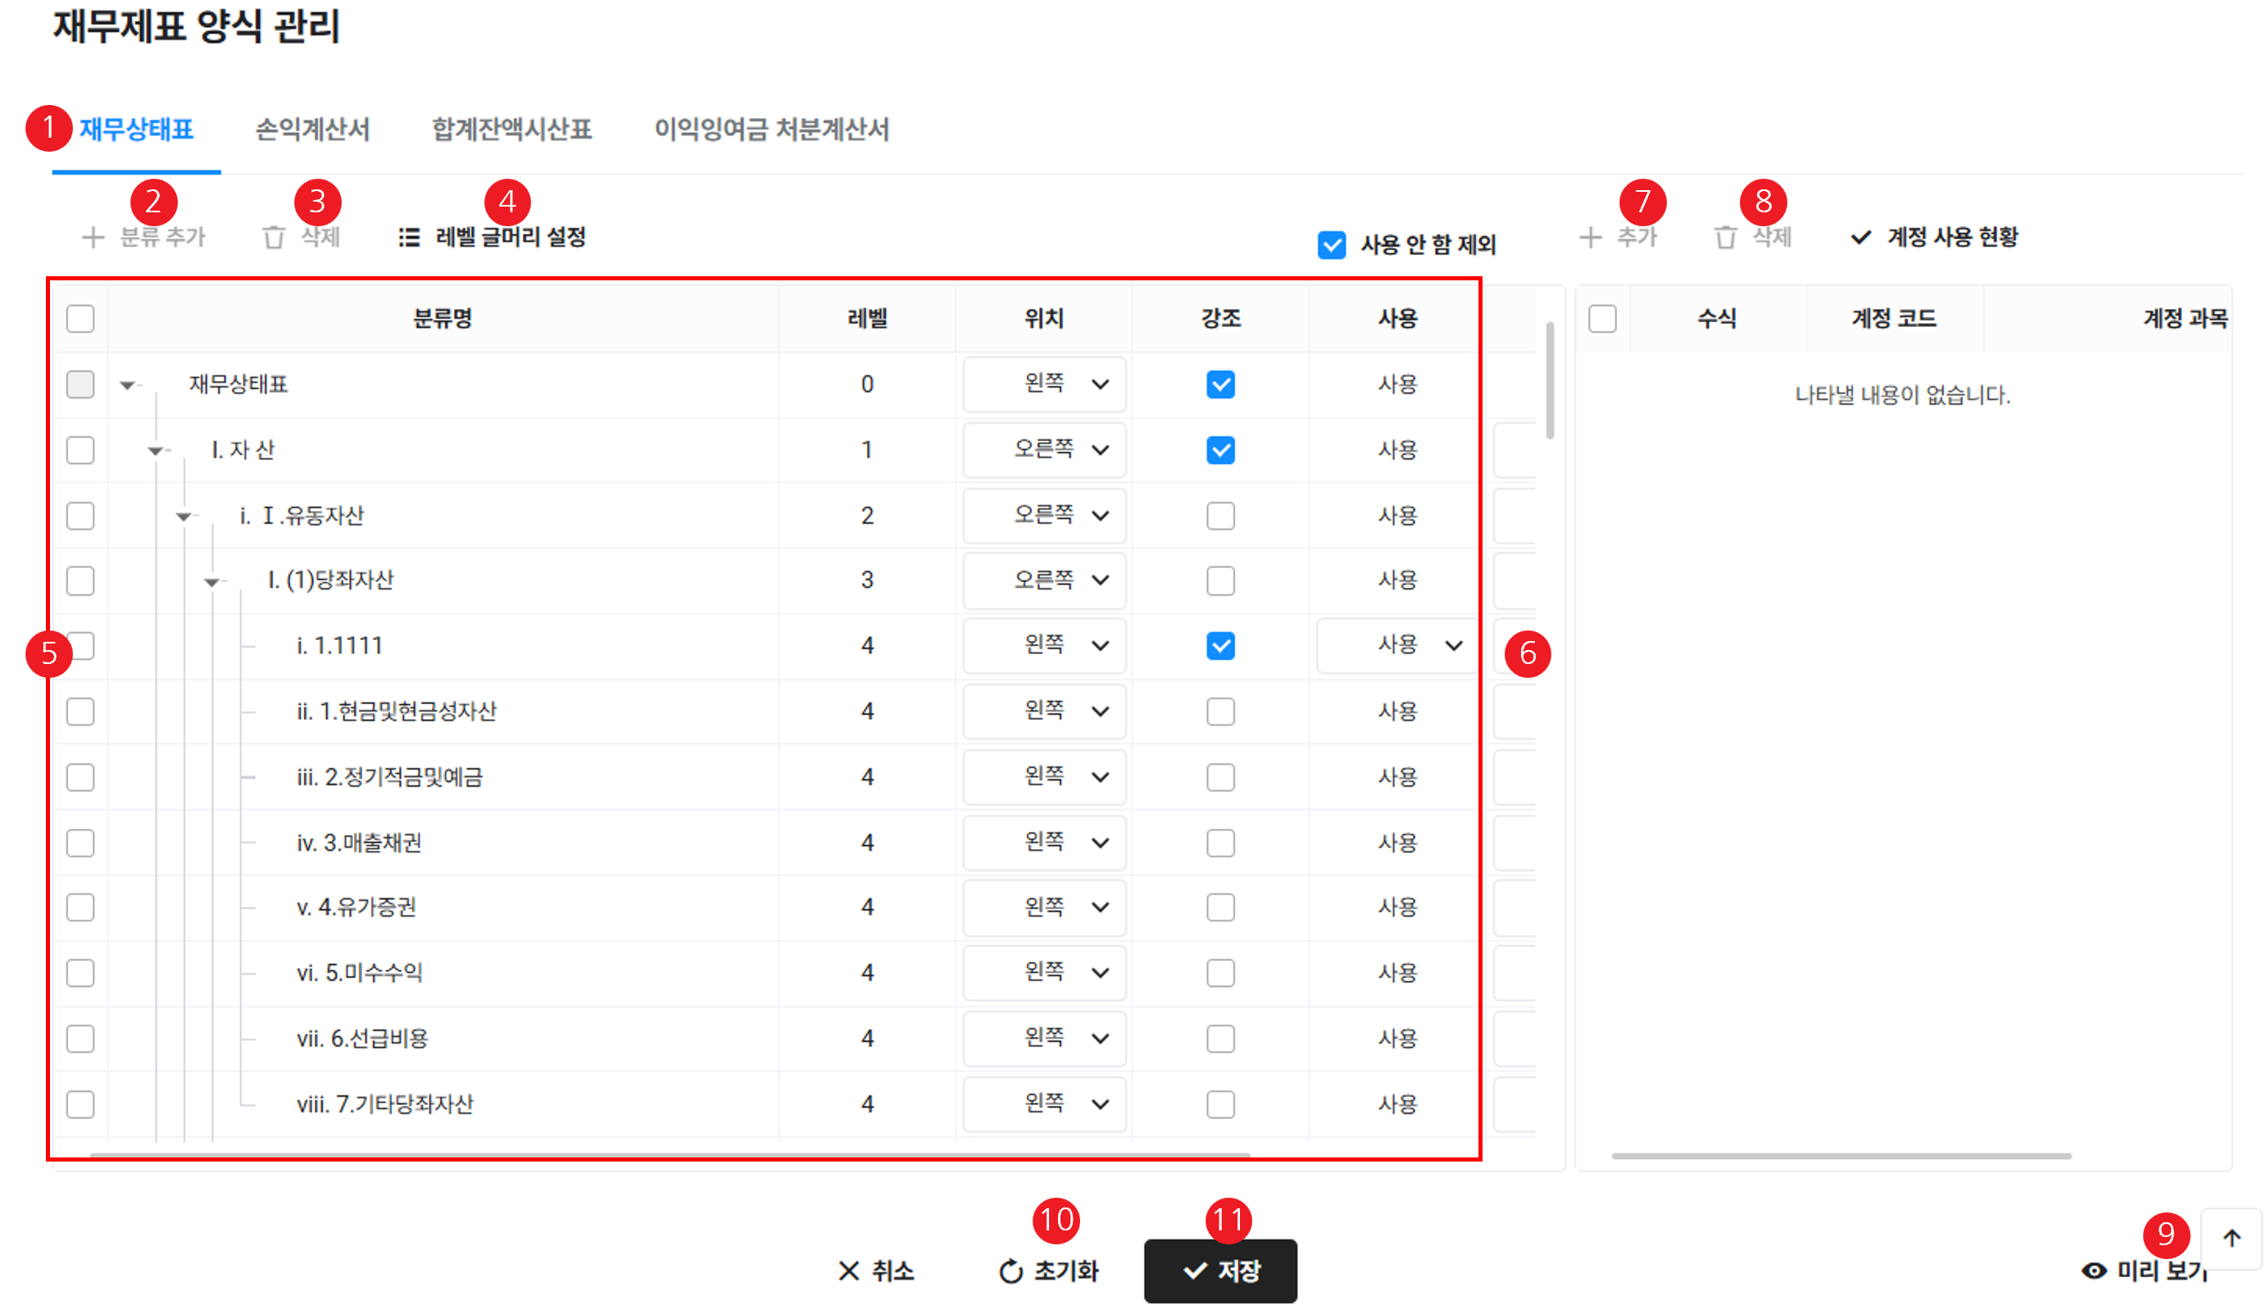Open the 합계잔액시산표 tab

coord(511,130)
